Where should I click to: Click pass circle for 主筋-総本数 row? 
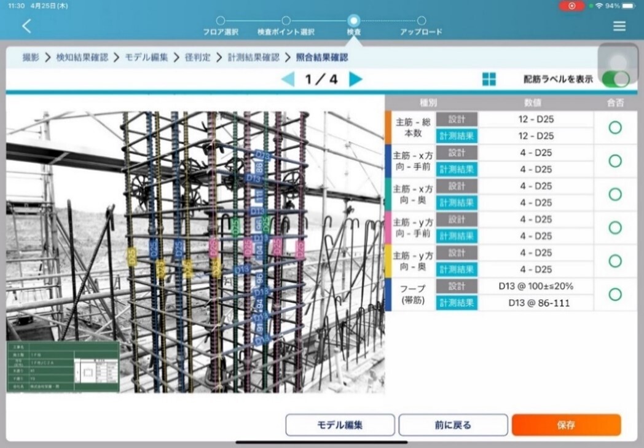(615, 128)
